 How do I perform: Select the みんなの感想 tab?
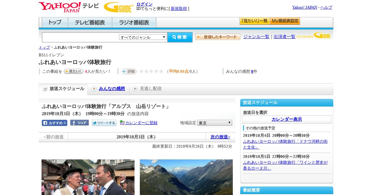[x=112, y=89]
